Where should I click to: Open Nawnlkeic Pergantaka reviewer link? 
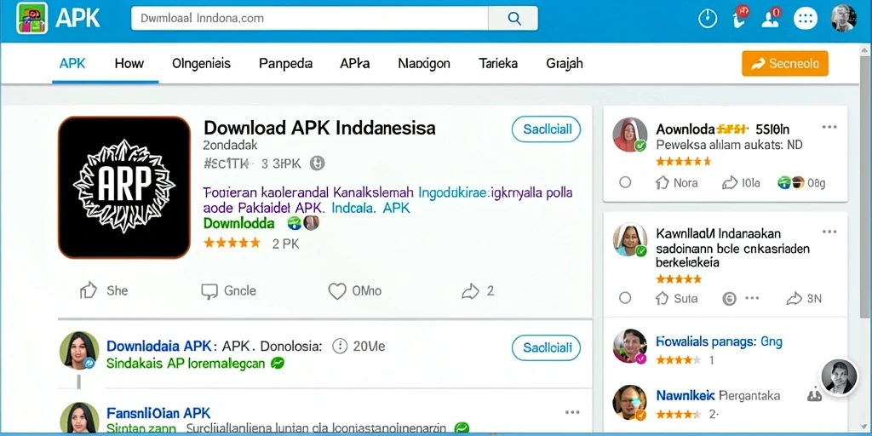click(x=718, y=395)
